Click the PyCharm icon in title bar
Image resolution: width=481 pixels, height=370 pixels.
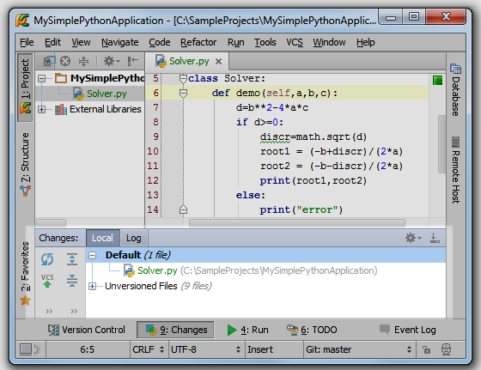tap(22, 21)
